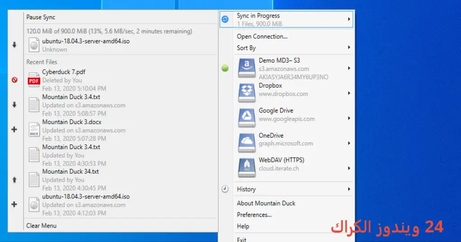461x242 pixels.
Task: Expand the Demo MD3–S3 submenu arrow
Action: [349, 68]
